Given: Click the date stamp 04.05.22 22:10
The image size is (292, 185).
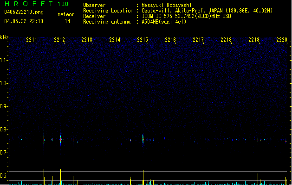Looking at the screenshot, I should coord(24,21).
